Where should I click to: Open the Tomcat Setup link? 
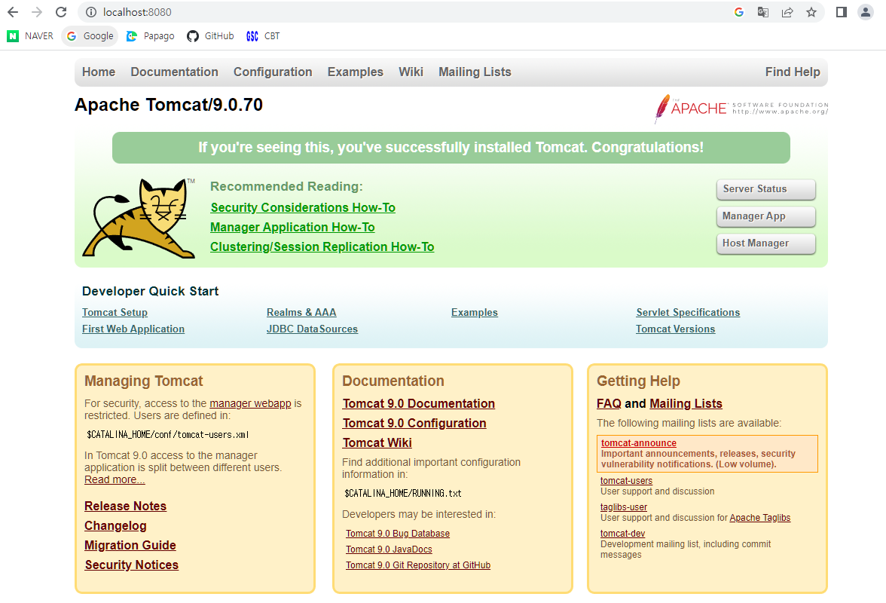click(115, 313)
